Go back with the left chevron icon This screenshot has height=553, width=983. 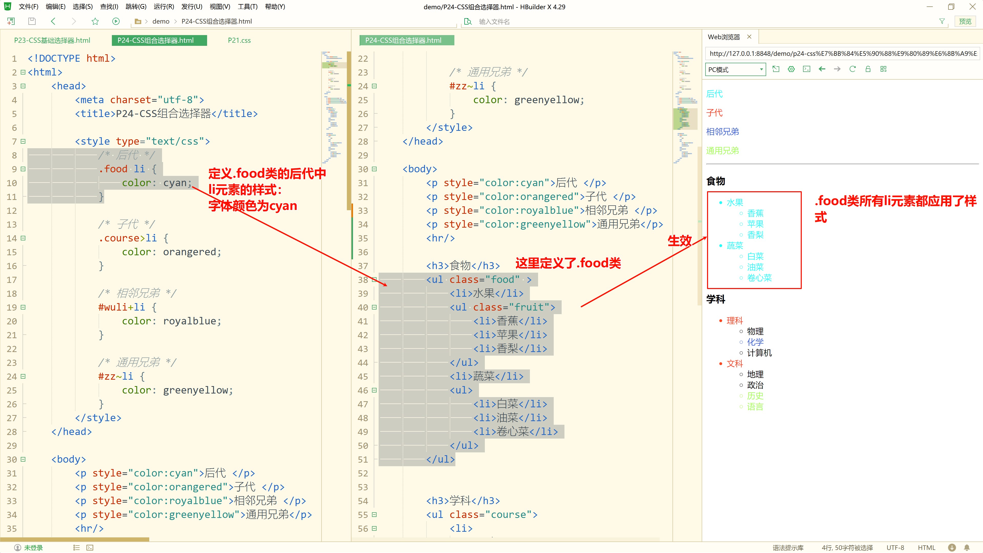point(53,21)
